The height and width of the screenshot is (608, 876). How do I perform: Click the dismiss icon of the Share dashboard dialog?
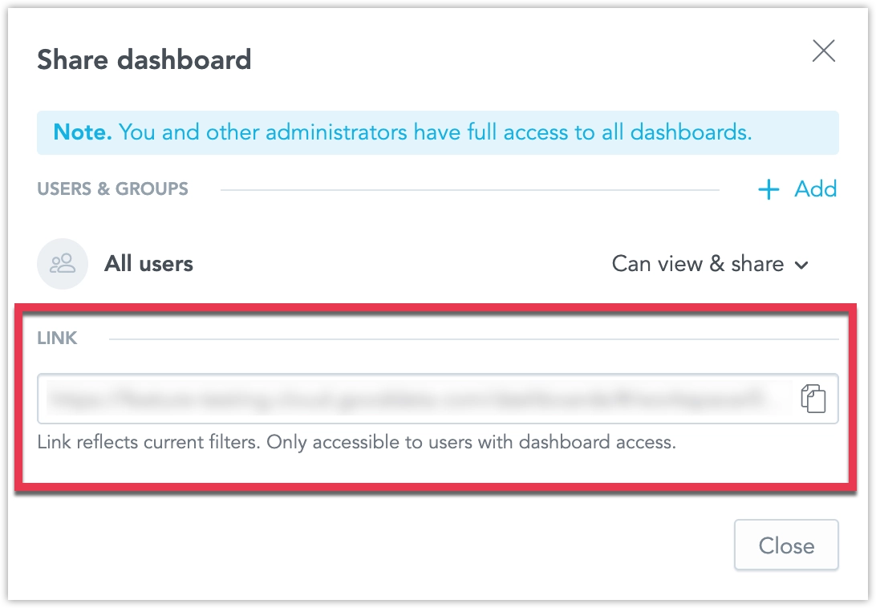823,51
